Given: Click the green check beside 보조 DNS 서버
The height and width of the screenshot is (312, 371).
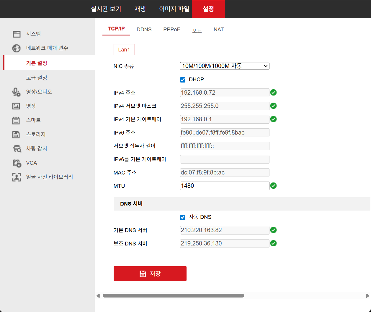Looking at the screenshot, I should coord(274,243).
